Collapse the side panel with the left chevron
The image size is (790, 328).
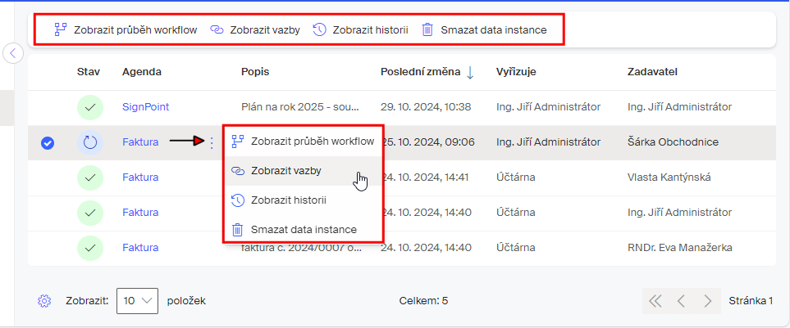coord(13,52)
